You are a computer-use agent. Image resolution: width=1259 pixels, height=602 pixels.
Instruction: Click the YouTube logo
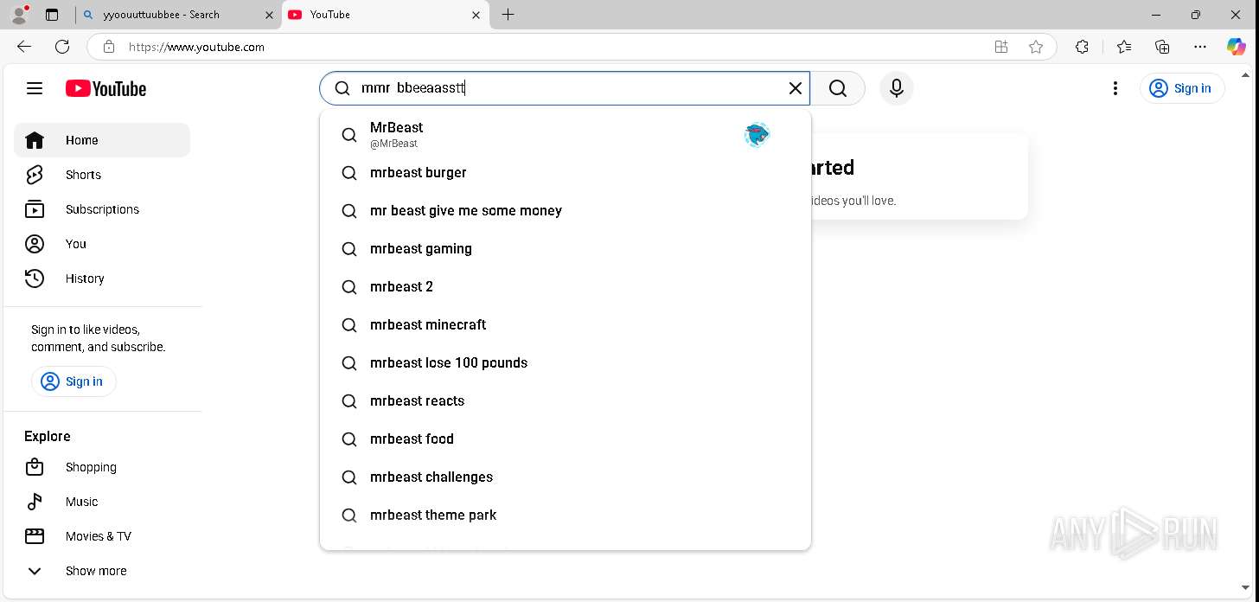(x=105, y=88)
